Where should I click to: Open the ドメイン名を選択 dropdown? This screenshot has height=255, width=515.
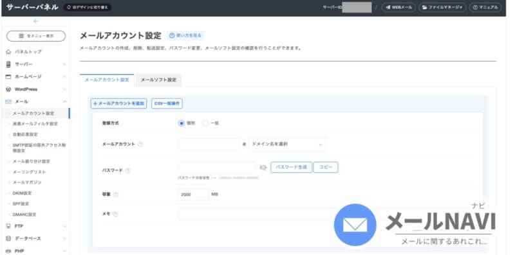[287, 145]
